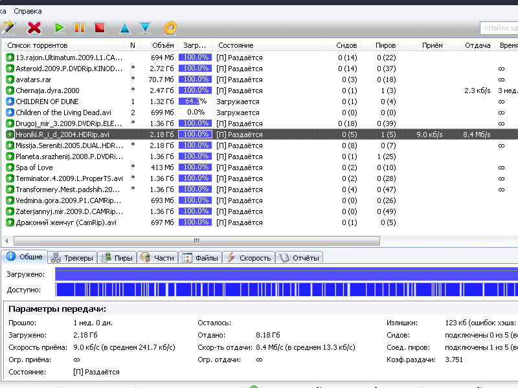Sort by the Объём column header
Screen dimensions: 518x388
[x=159, y=45]
